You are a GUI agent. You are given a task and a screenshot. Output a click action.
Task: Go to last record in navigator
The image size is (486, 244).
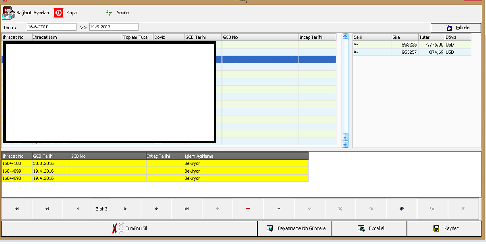point(187,209)
